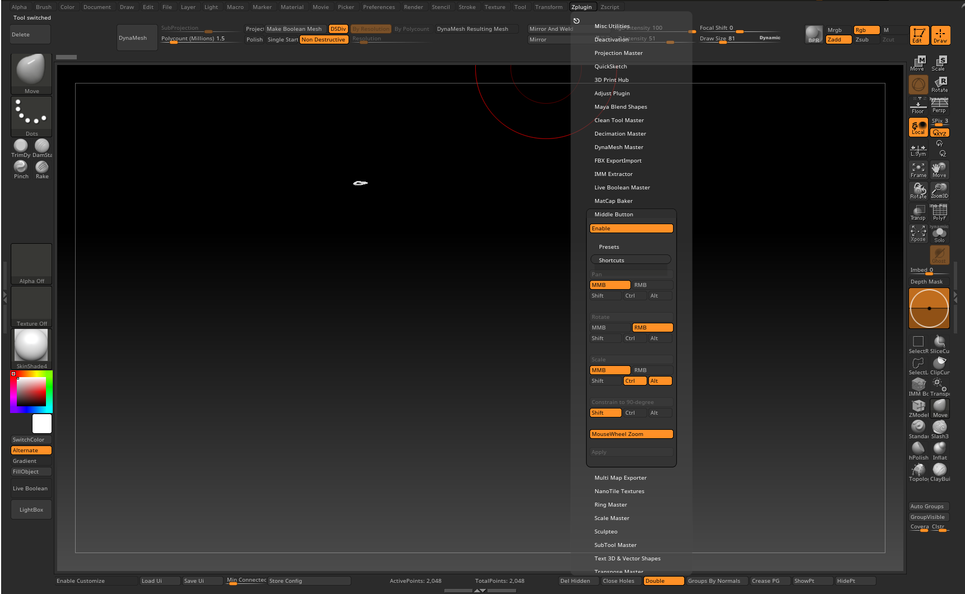Toggle Double sided display at the bottom
The image size is (965, 594).
tap(664, 581)
